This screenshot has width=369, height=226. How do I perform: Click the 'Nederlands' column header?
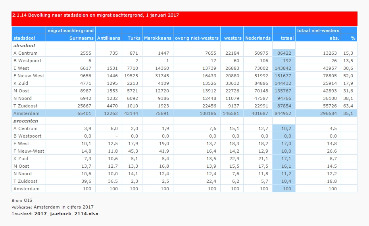258,38
